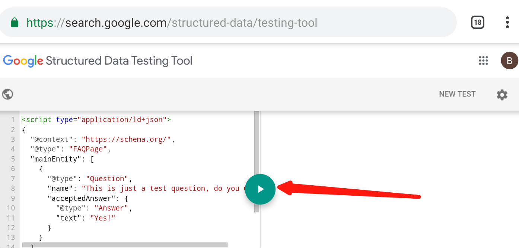The width and height of the screenshot is (519, 248).
Task: Click the "This is just a test question" text
Action: coord(143,189)
